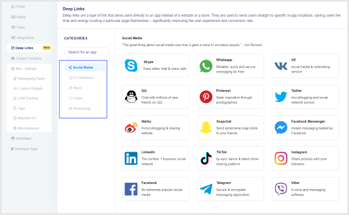The image size is (349, 215).
Task: Select the Whatsapp green phone icon
Action: pyautogui.click(x=206, y=66)
